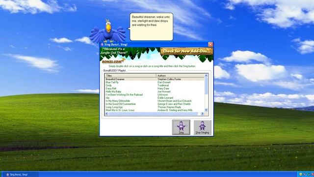Select the song "Long, Long Ago"

[114, 107]
